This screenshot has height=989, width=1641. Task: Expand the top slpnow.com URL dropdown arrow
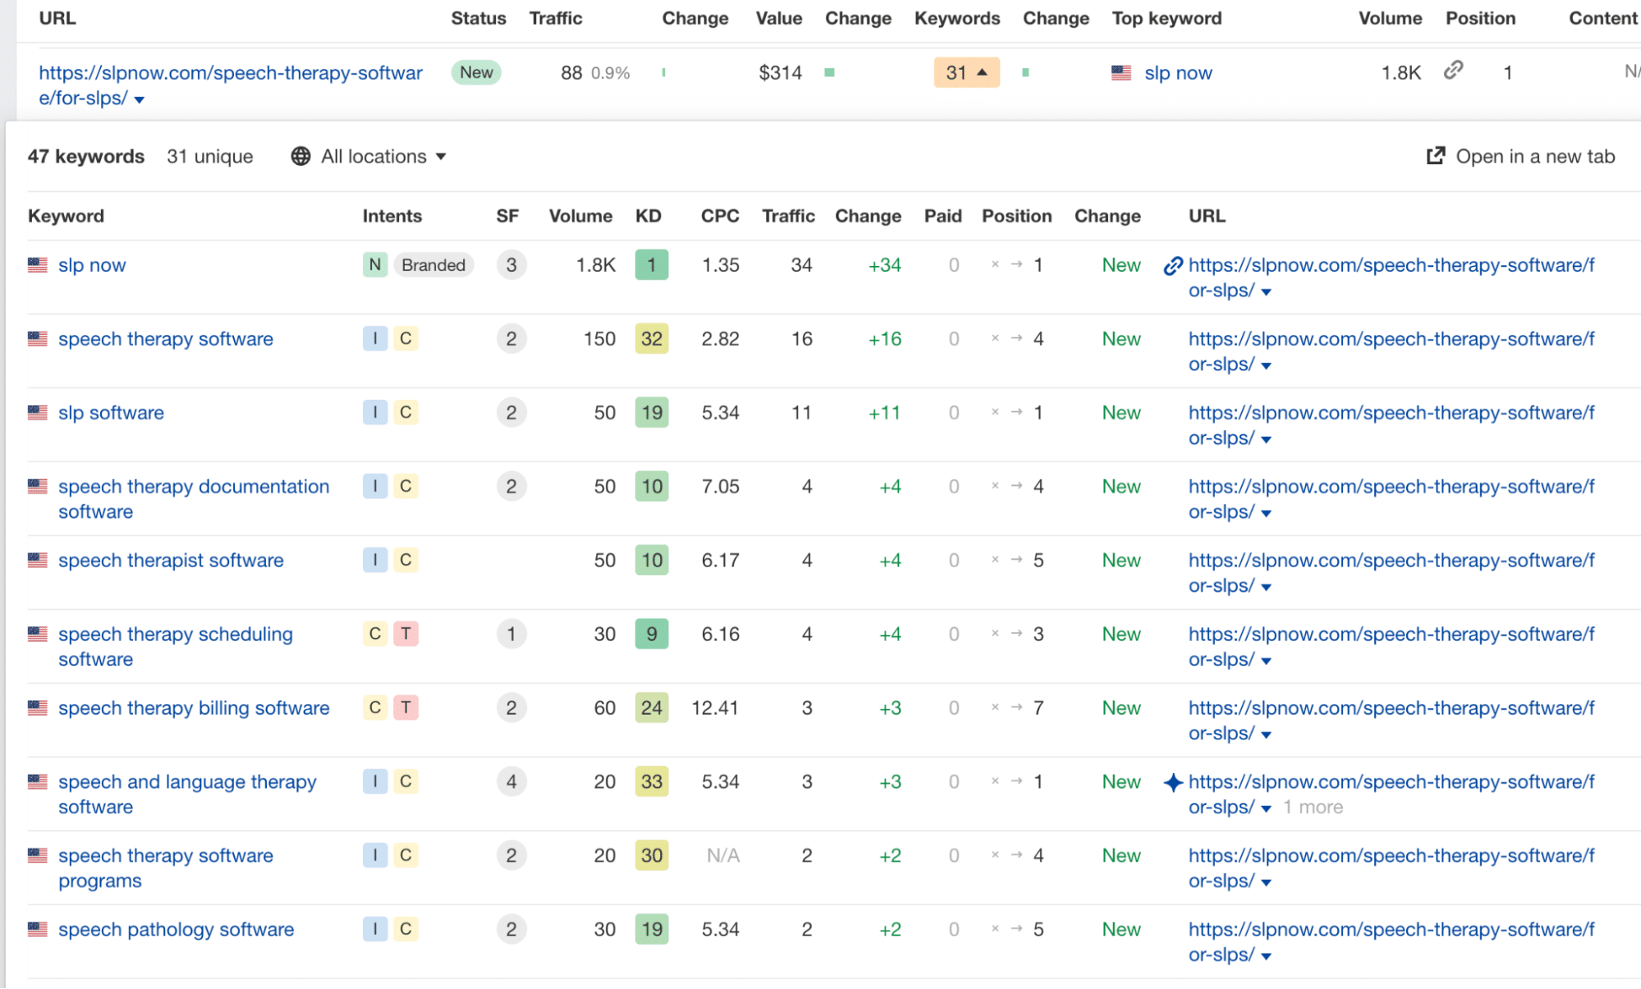140,100
